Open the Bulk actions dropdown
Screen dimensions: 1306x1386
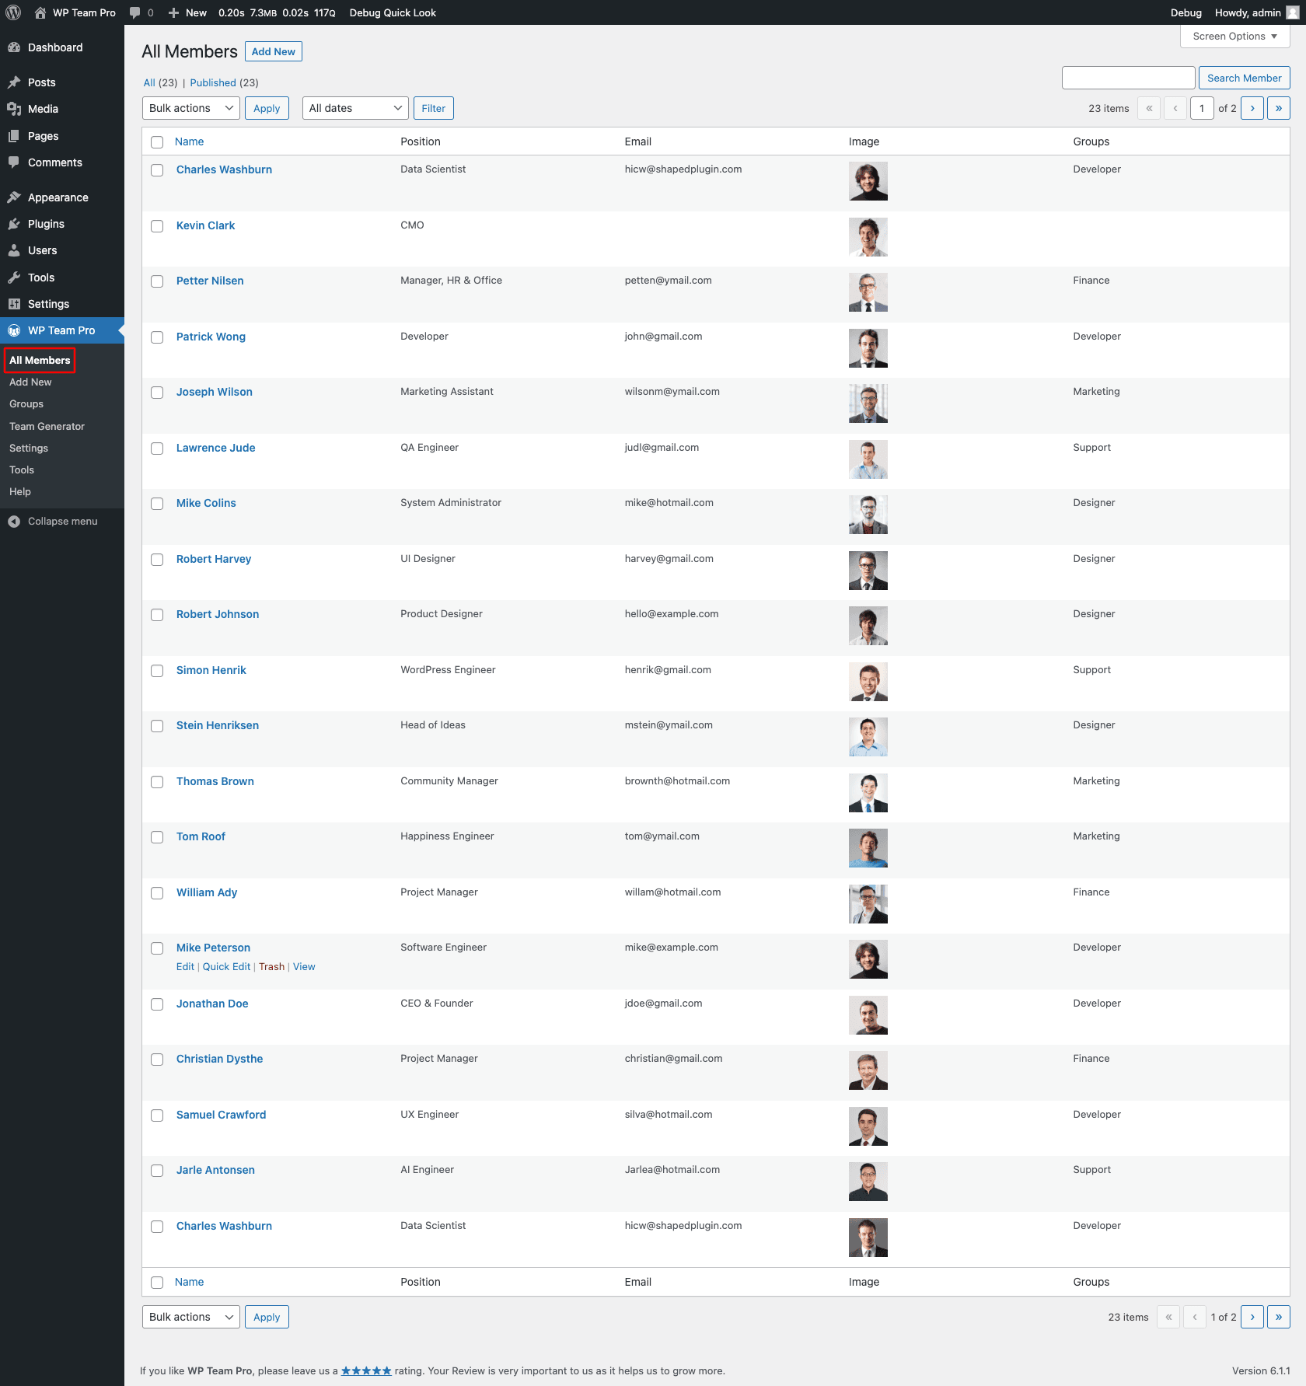point(190,108)
